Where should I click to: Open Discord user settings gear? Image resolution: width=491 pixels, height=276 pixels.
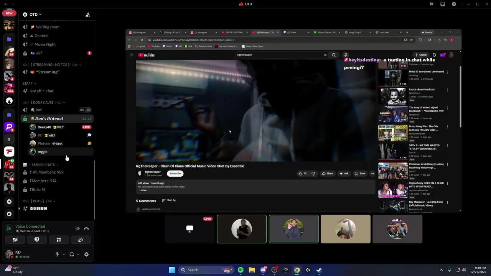pos(86,254)
